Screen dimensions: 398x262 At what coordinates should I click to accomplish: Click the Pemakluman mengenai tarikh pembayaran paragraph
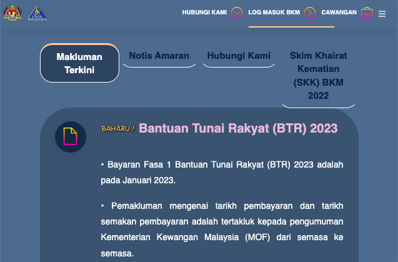tap(222, 229)
